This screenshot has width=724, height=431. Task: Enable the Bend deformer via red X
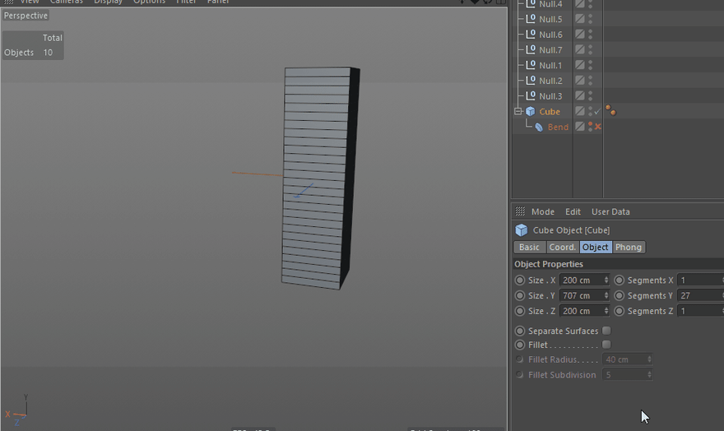click(598, 127)
